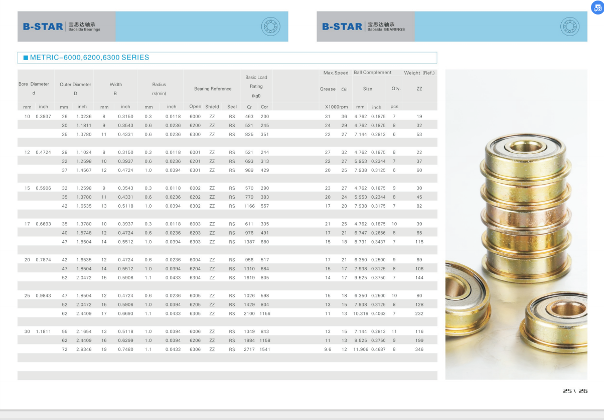Viewport: 604px width, 420px height.
Task: Click the stacked brass bearings product photo
Action: tap(516, 224)
